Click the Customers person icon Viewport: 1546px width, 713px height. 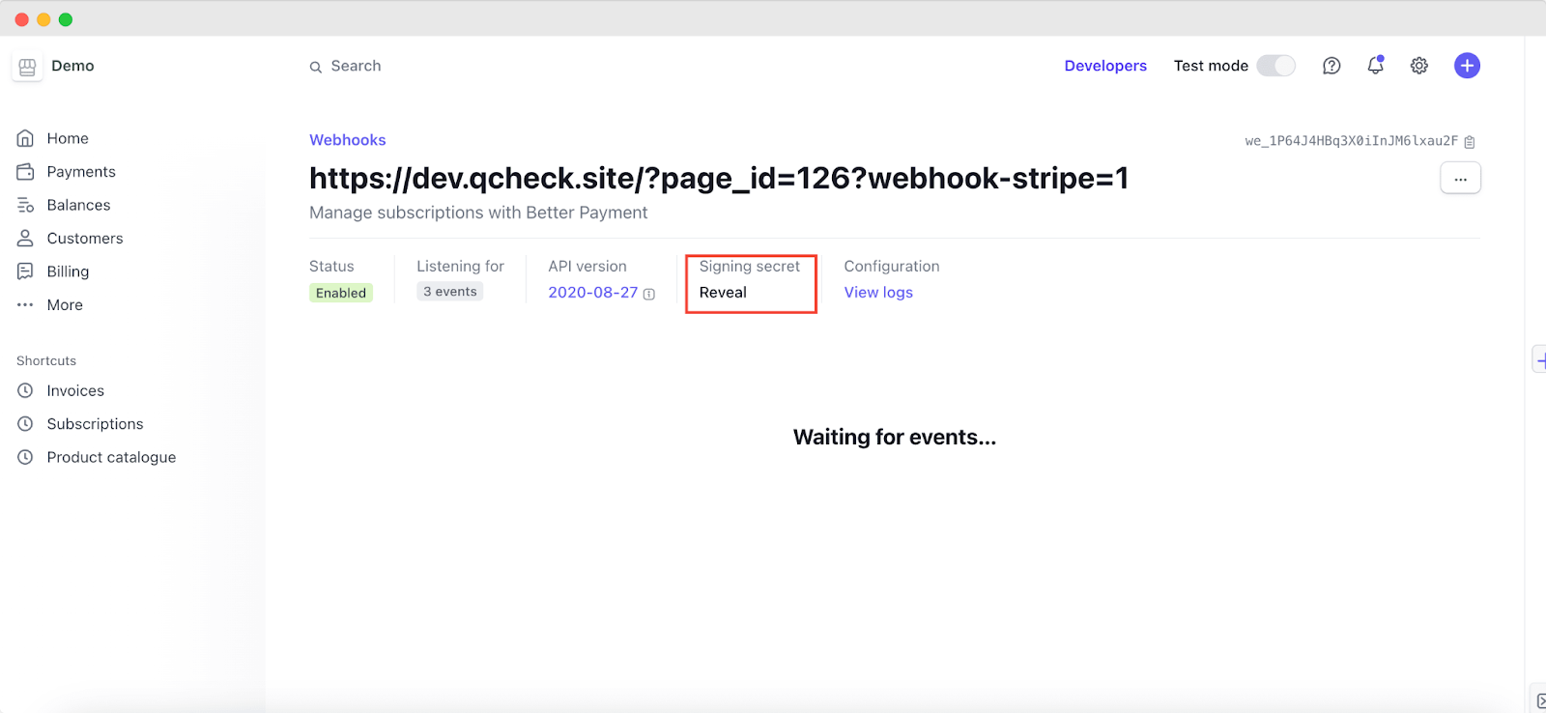26,238
